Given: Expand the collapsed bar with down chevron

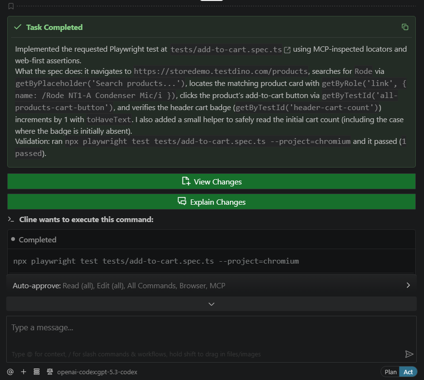Looking at the screenshot, I should click(212, 304).
